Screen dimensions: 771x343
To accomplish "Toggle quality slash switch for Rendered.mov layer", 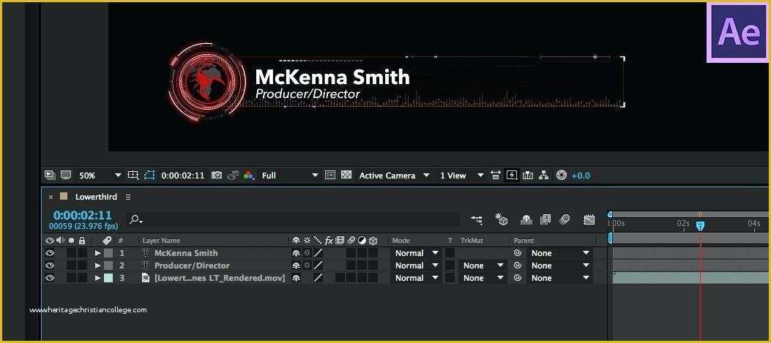I will coord(319,278).
